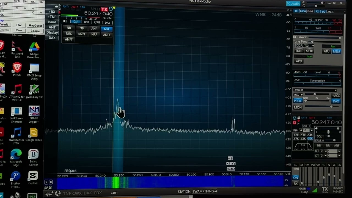
Task: Open the Default mic profile dropdown
Action: [x=315, y=90]
